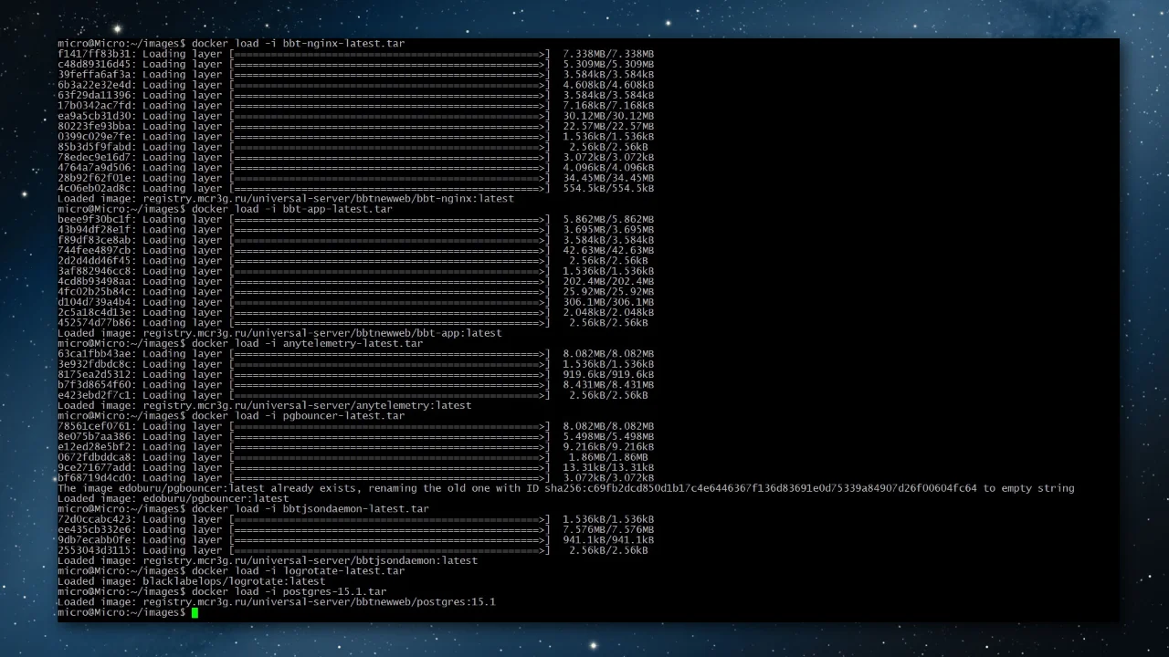Click the '554.5kB/554.5kB' size value
This screenshot has width=1169, height=657.
608,188
